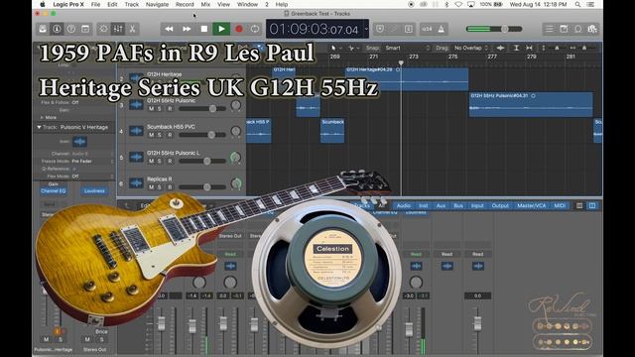This screenshot has height=357, width=635.
Task: Click track icon in the inspector
Action: tap(79, 142)
